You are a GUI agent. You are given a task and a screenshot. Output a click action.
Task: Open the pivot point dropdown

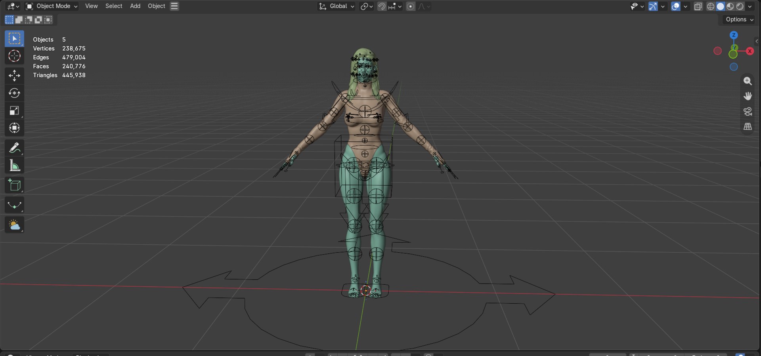point(367,6)
